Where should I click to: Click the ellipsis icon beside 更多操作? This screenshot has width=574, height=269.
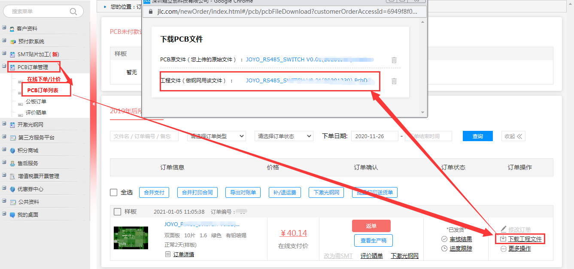click(x=503, y=248)
